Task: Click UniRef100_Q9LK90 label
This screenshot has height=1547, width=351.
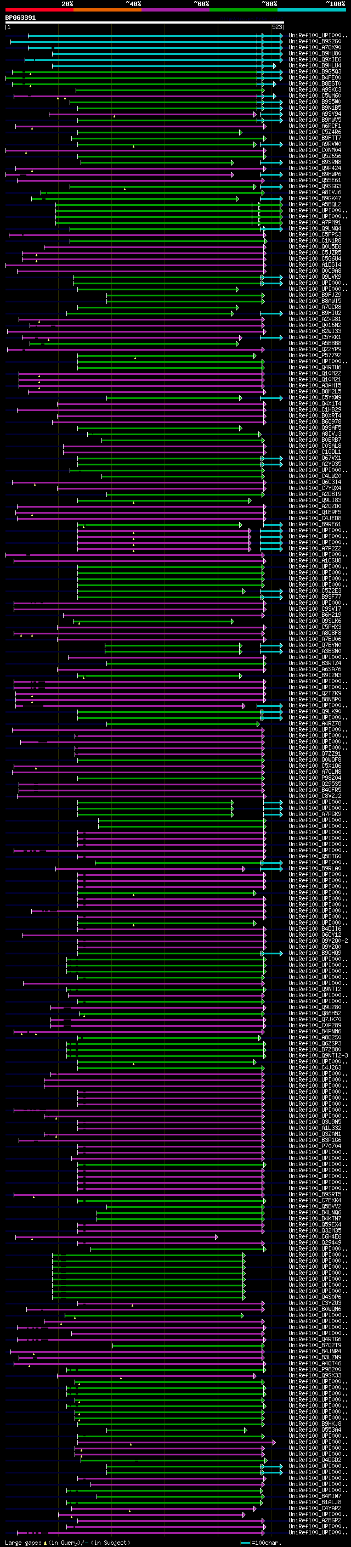Action: click(315, 712)
